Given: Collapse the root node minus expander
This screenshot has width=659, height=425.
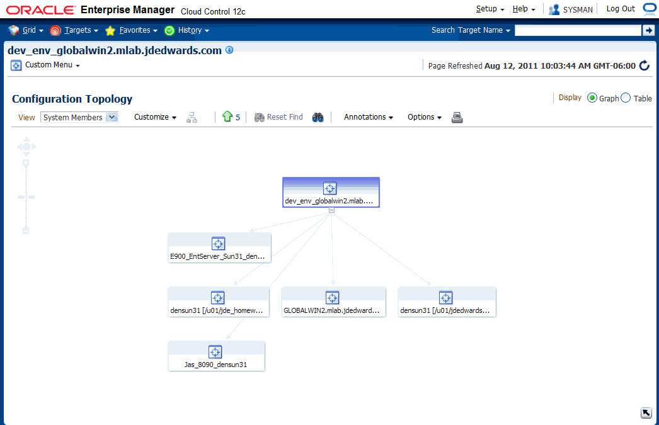Looking at the screenshot, I should (x=331, y=210).
